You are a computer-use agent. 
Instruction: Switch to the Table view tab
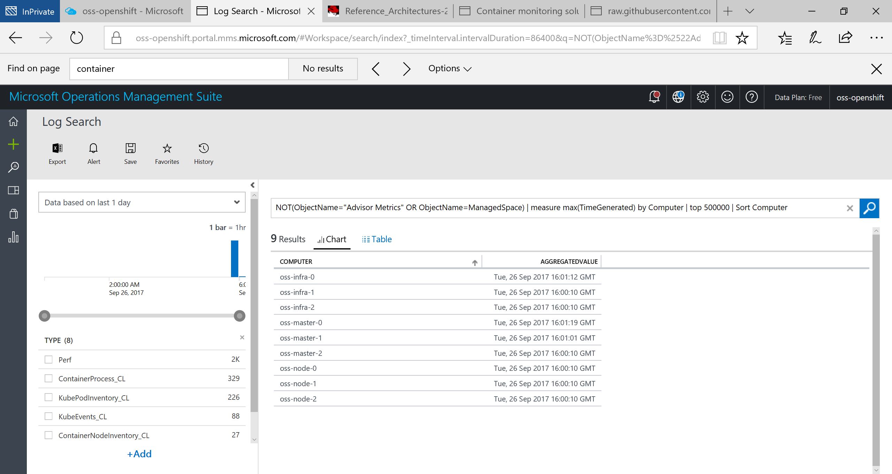377,239
